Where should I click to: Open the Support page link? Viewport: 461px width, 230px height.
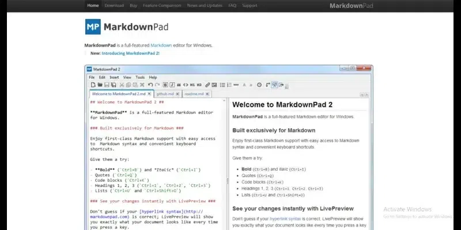pyautogui.click(x=250, y=5)
